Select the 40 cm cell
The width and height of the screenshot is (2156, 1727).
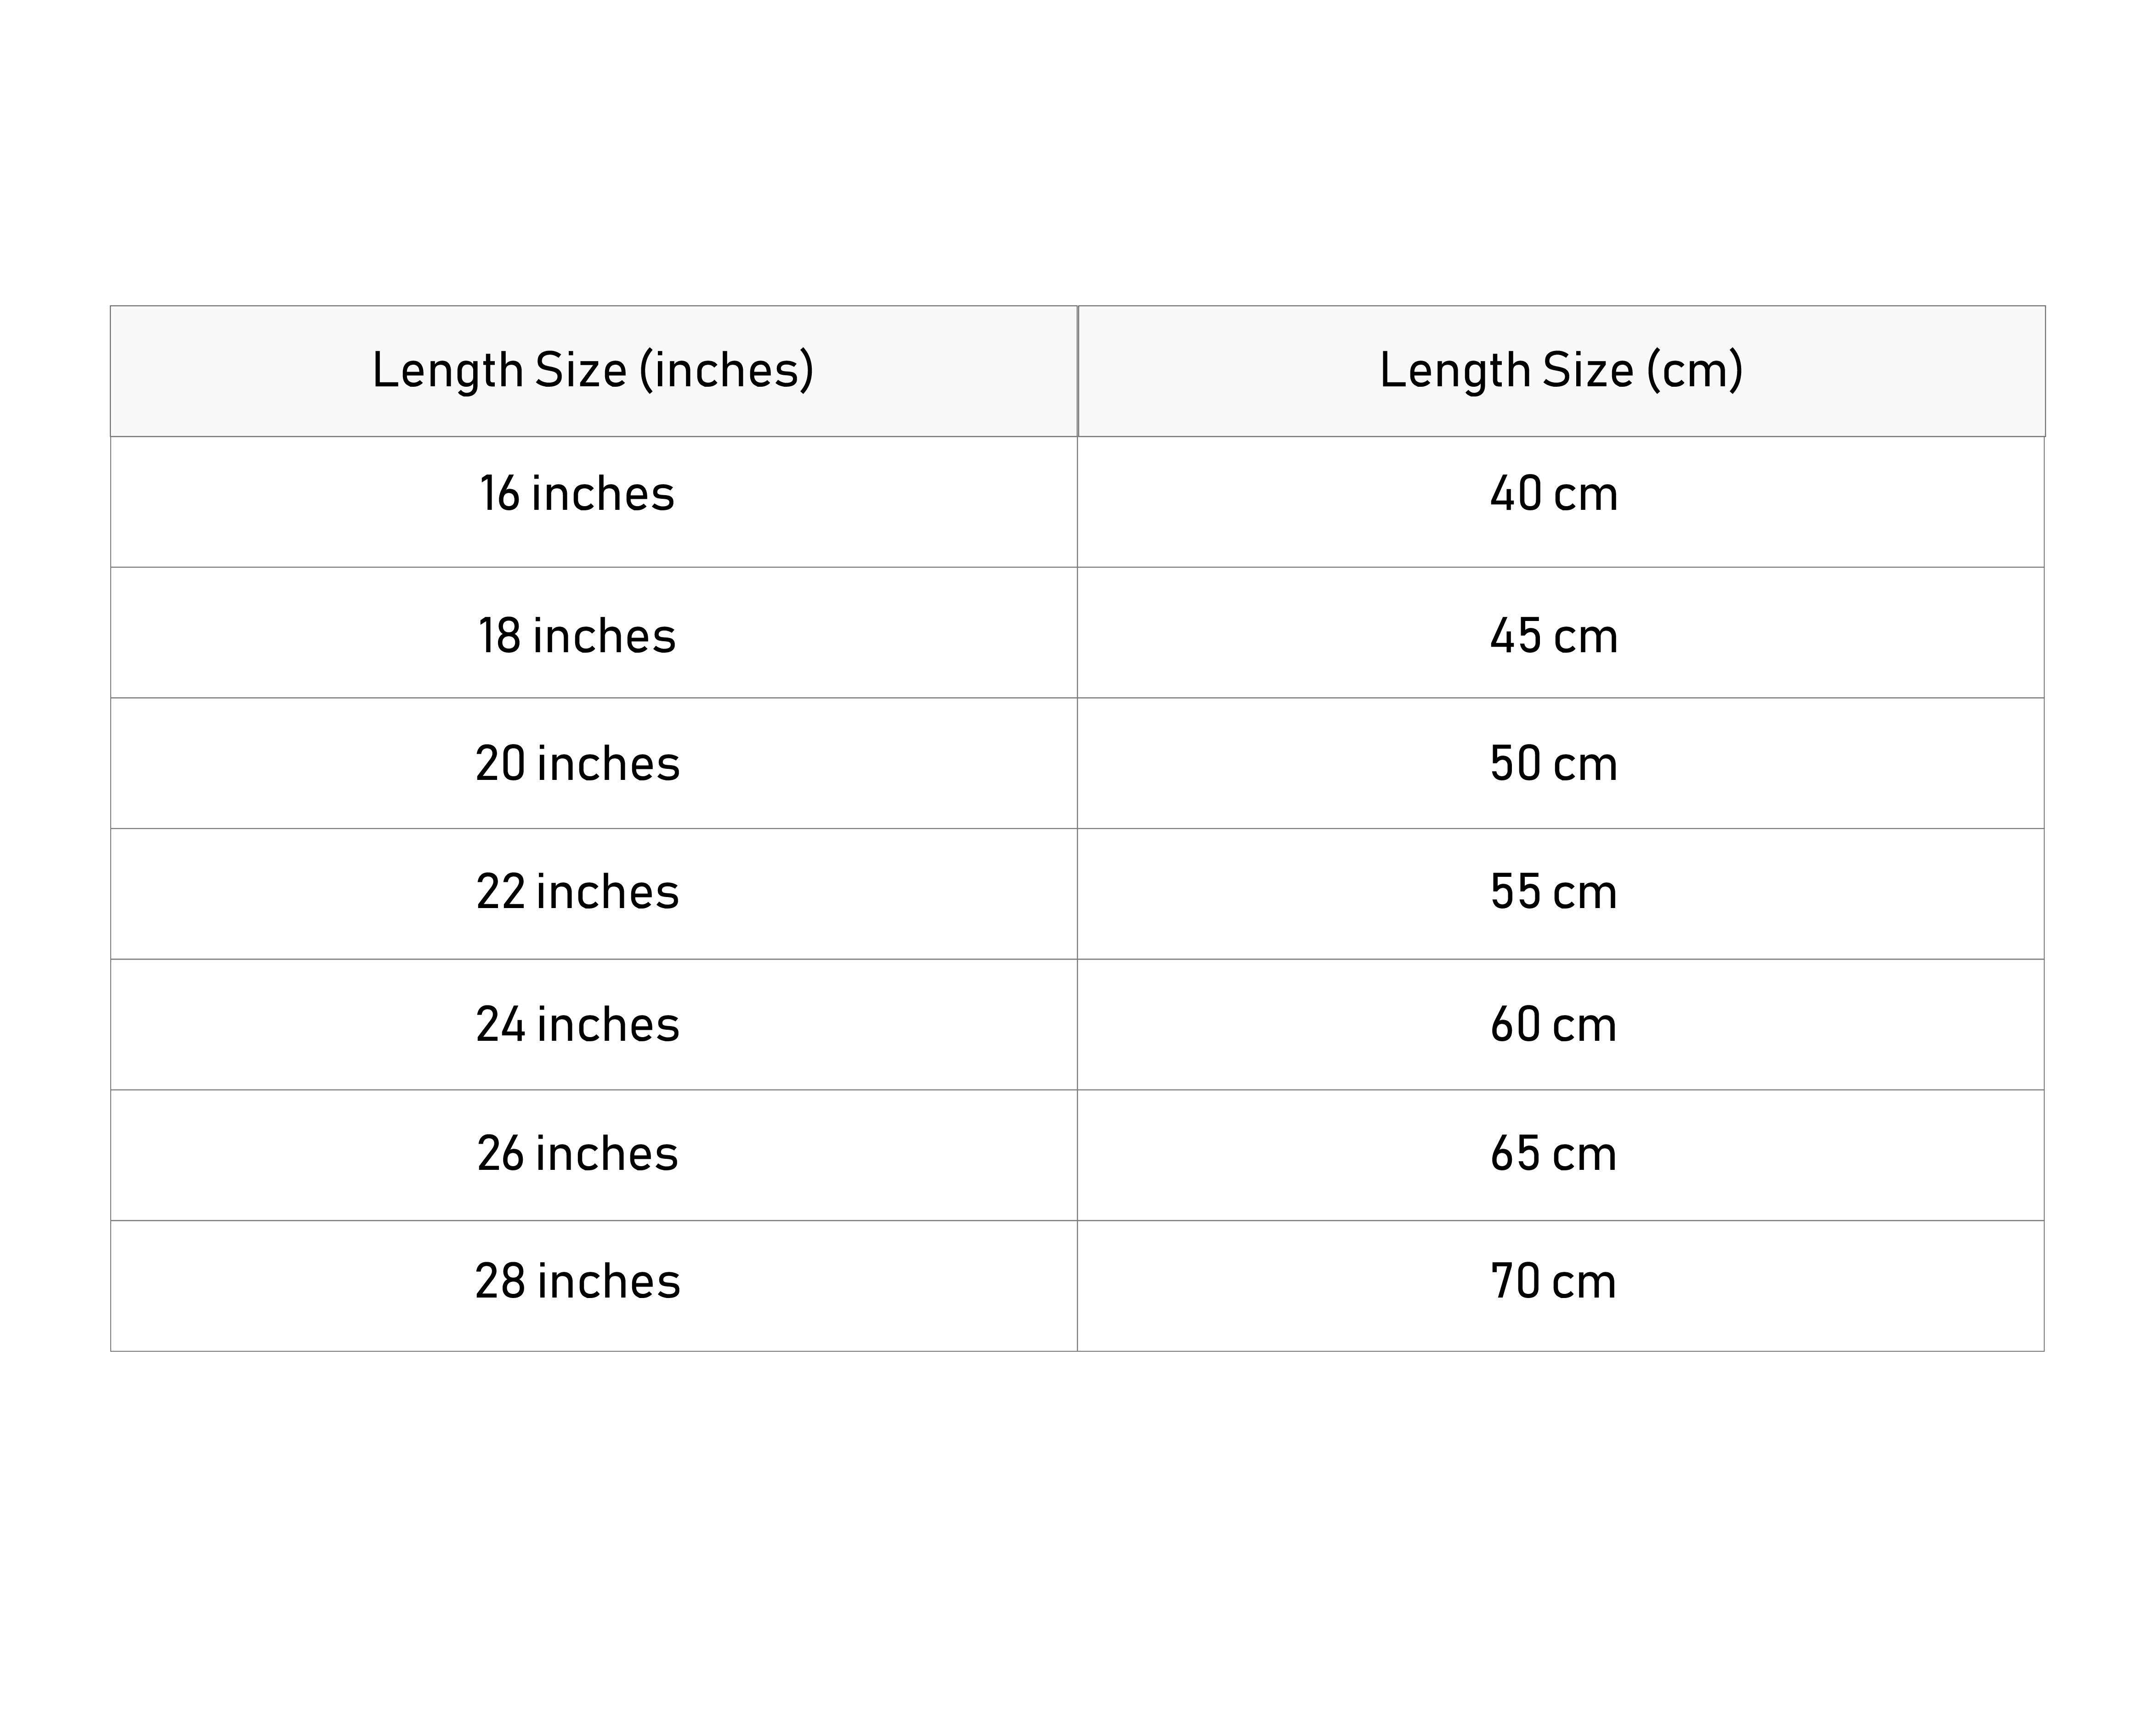coord(1561,502)
